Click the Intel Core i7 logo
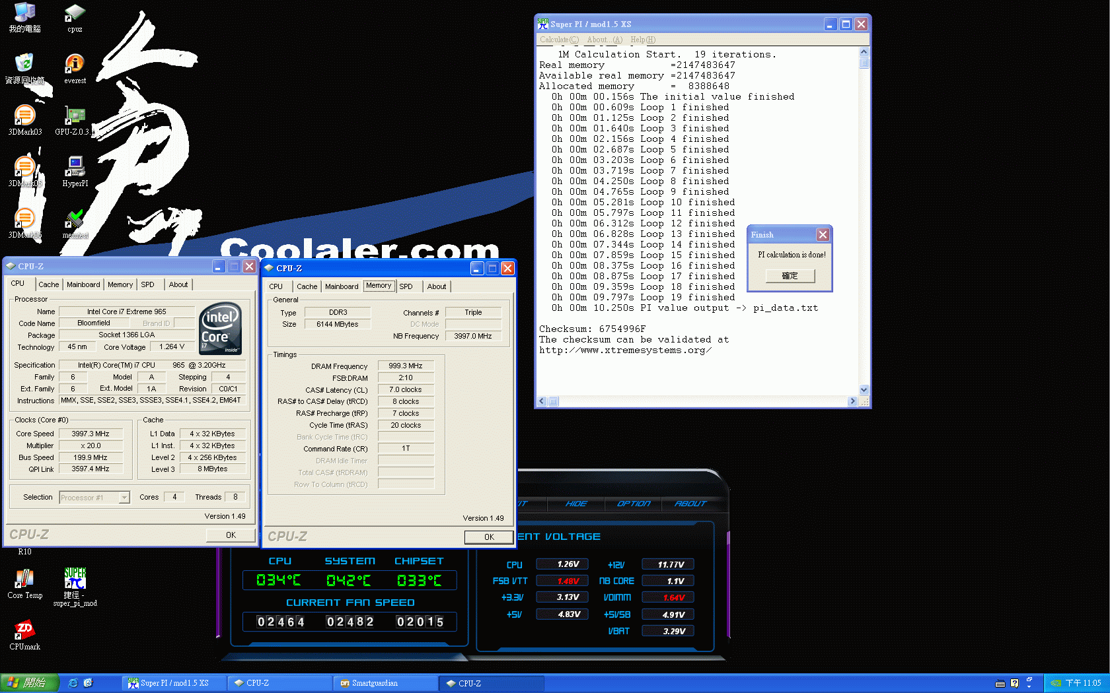Image resolution: width=1110 pixels, height=693 pixels. click(221, 329)
